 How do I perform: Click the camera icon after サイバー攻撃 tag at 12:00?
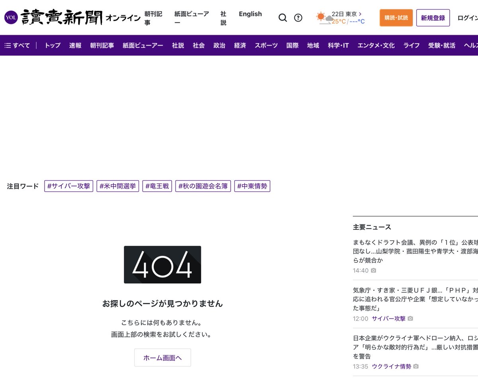pyautogui.click(x=410, y=319)
